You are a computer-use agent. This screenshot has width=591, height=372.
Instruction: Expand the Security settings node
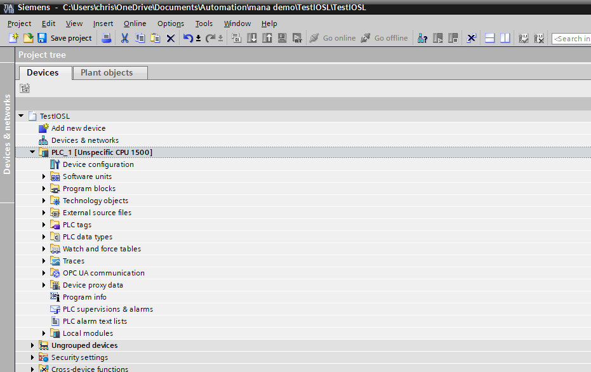pos(32,357)
